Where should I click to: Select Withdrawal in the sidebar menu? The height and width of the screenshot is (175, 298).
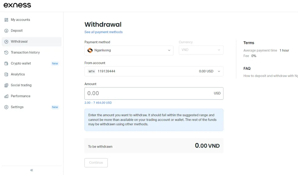[x=19, y=42]
